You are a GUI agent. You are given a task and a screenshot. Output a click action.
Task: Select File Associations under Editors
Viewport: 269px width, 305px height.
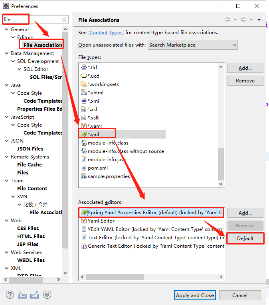[x=43, y=45]
